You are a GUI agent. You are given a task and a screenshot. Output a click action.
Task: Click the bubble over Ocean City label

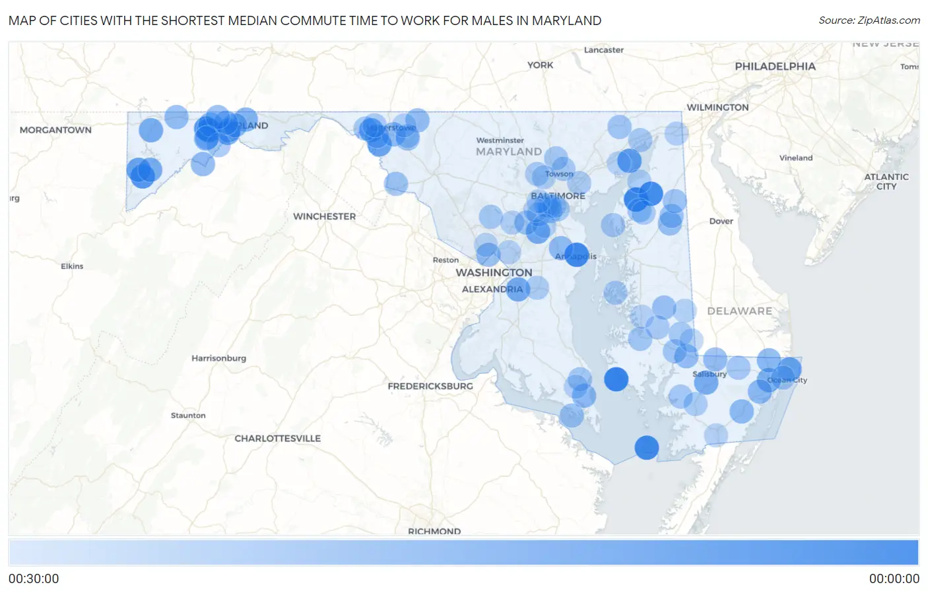pyautogui.click(x=783, y=377)
